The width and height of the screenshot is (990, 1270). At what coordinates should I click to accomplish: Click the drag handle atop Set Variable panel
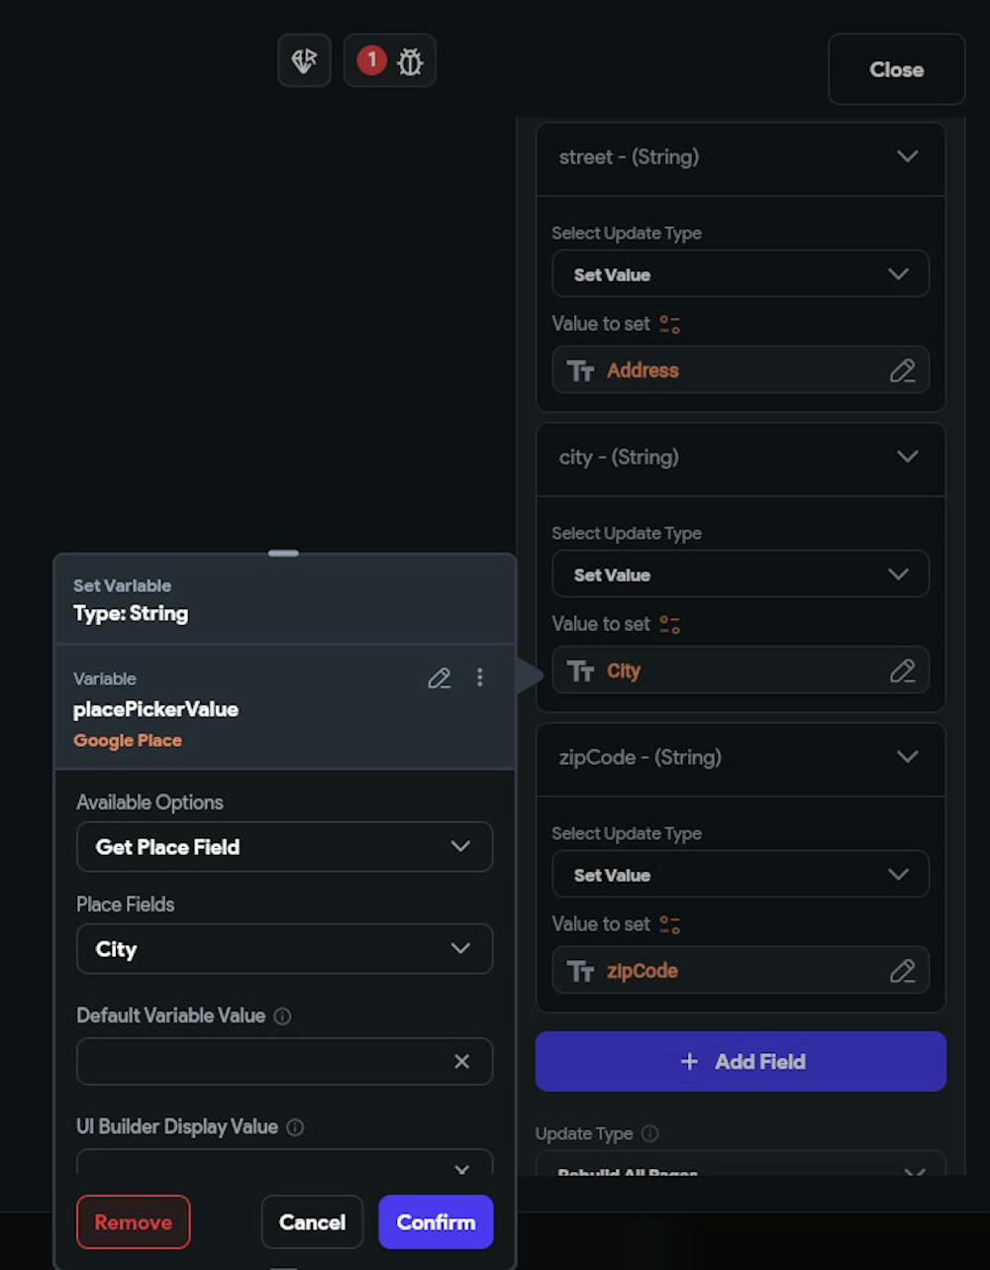283,554
